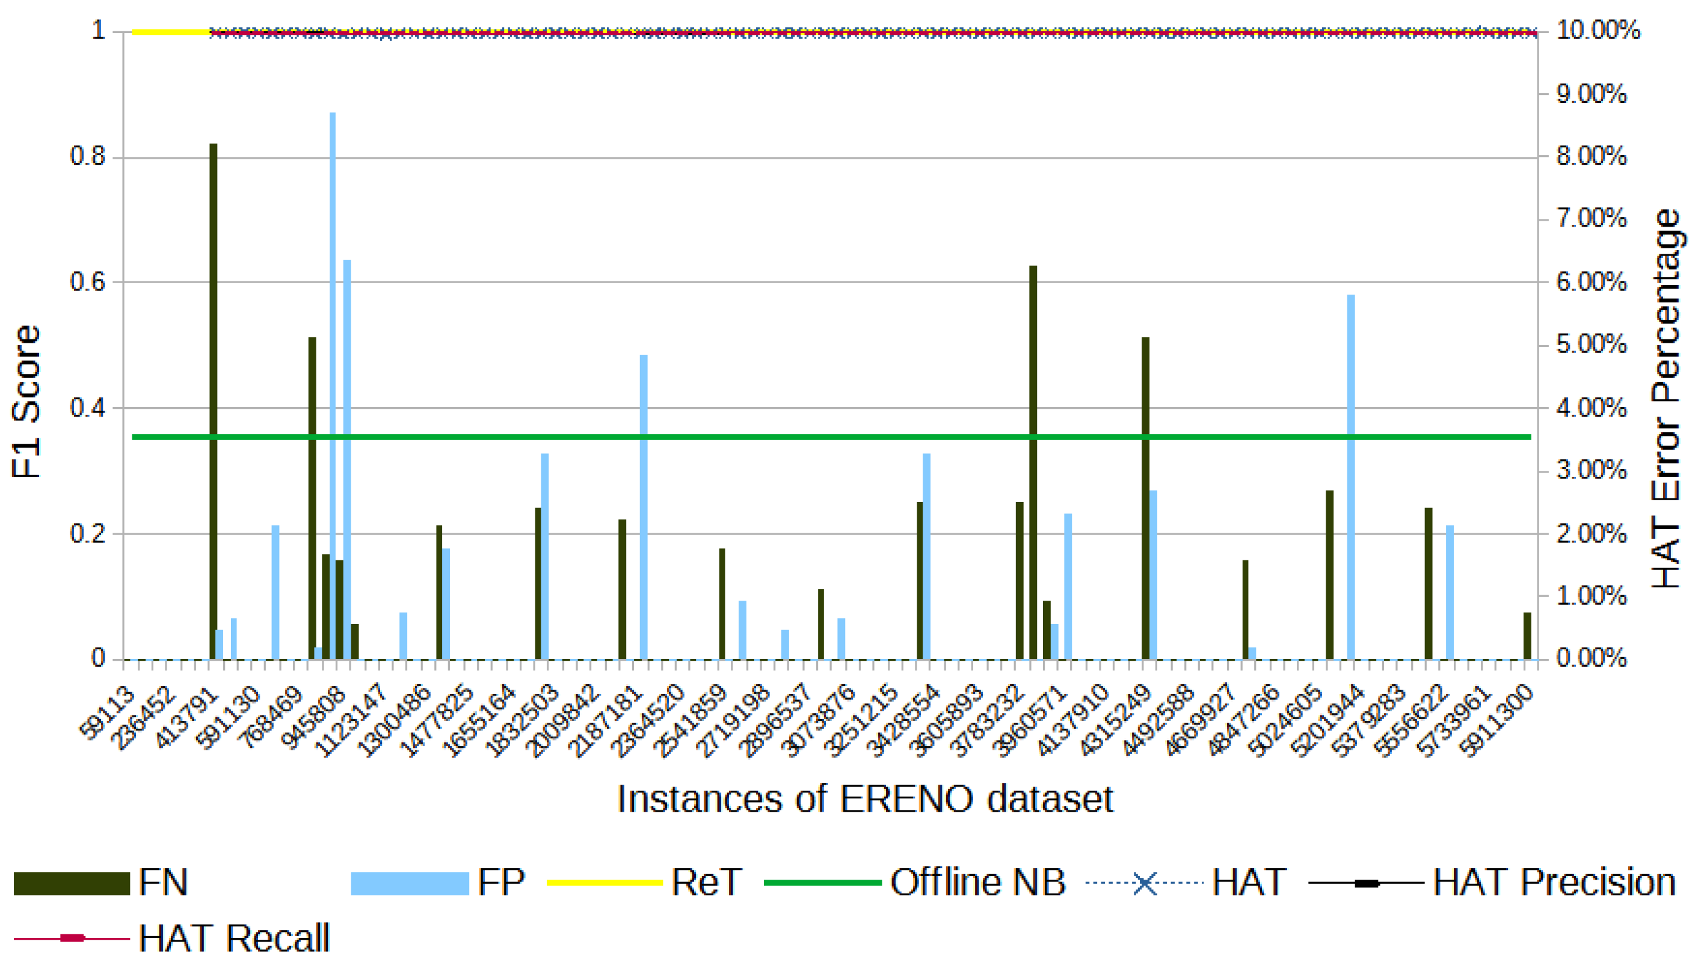Click the x-axis label 413791
The width and height of the screenshot is (1704, 965).
(x=188, y=718)
